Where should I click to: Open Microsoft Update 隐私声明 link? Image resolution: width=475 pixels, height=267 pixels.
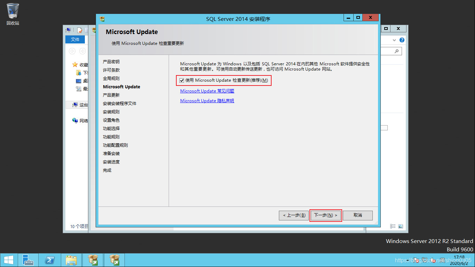(207, 101)
